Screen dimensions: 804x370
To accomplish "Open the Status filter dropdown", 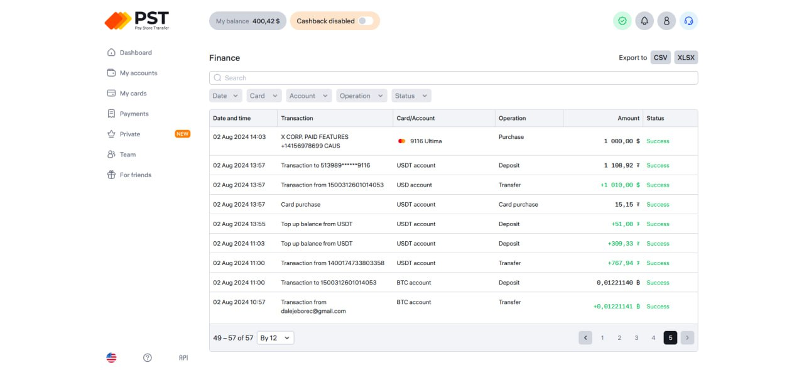I will coord(411,96).
